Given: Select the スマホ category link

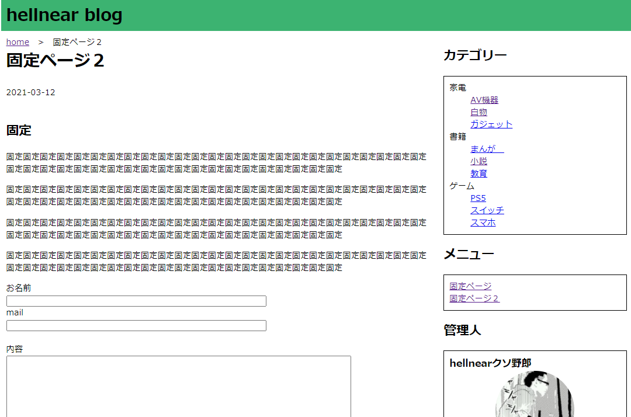Looking at the screenshot, I should 483,223.
